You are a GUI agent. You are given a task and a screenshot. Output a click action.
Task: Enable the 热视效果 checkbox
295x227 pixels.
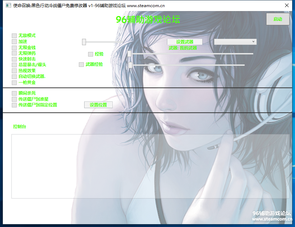tap(14, 71)
